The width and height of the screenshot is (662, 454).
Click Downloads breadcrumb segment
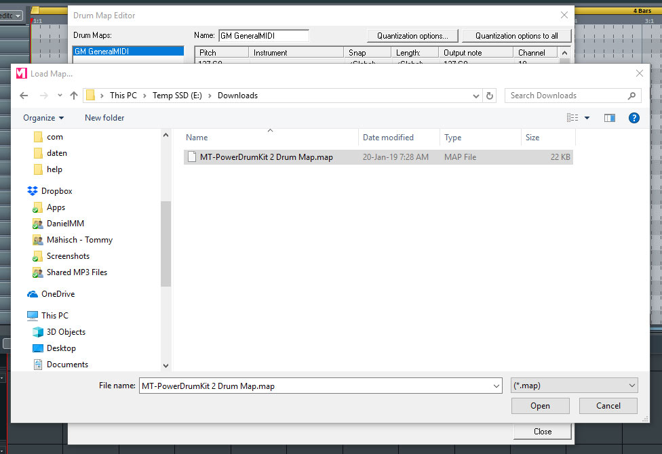(x=237, y=96)
